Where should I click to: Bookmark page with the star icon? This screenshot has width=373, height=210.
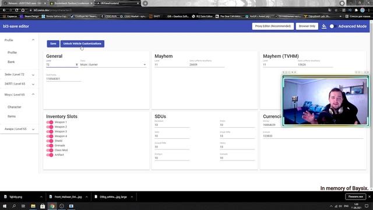(x=336, y=10)
